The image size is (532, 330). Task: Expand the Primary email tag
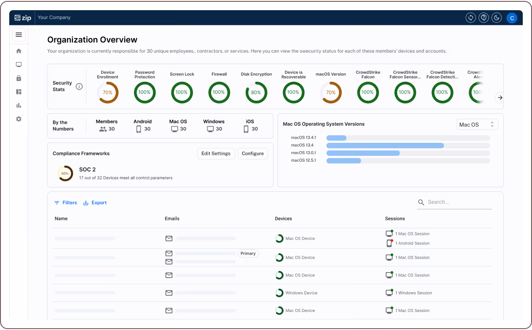[248, 253]
